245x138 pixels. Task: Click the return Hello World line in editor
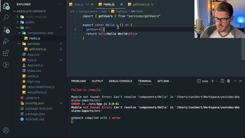[x=111, y=34]
